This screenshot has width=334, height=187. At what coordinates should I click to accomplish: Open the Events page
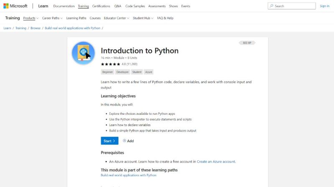click(x=185, y=6)
